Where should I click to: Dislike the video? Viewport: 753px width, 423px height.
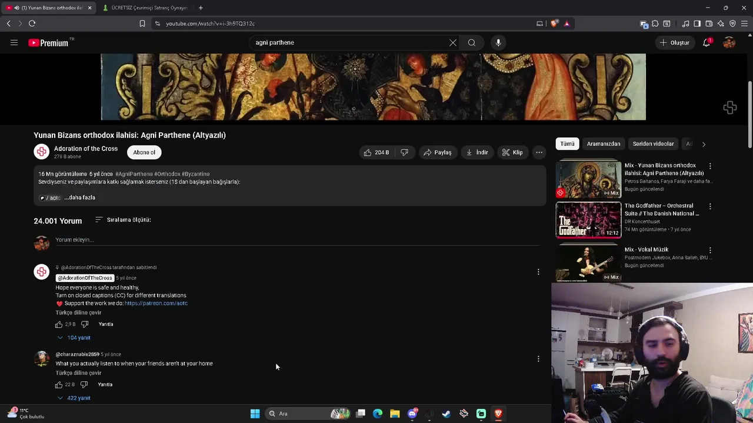click(x=404, y=152)
